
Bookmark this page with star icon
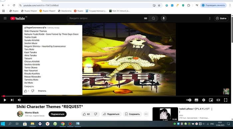(159, 5)
